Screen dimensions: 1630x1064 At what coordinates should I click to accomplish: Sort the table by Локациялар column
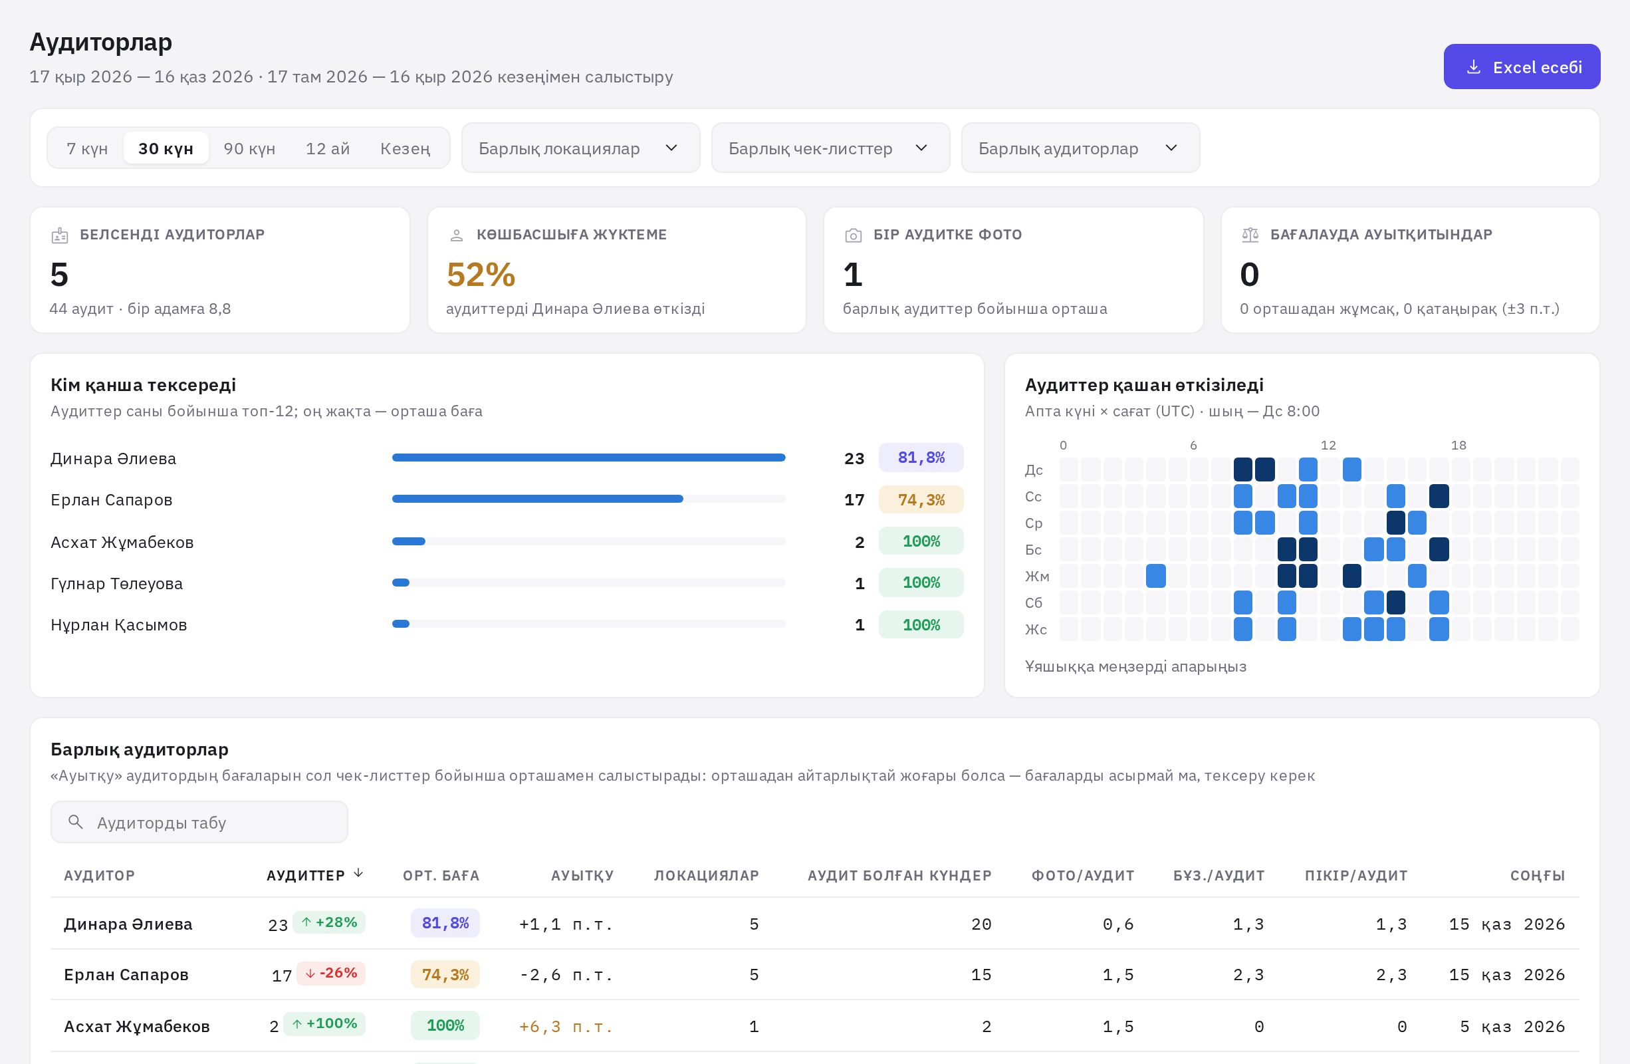pyautogui.click(x=706, y=876)
